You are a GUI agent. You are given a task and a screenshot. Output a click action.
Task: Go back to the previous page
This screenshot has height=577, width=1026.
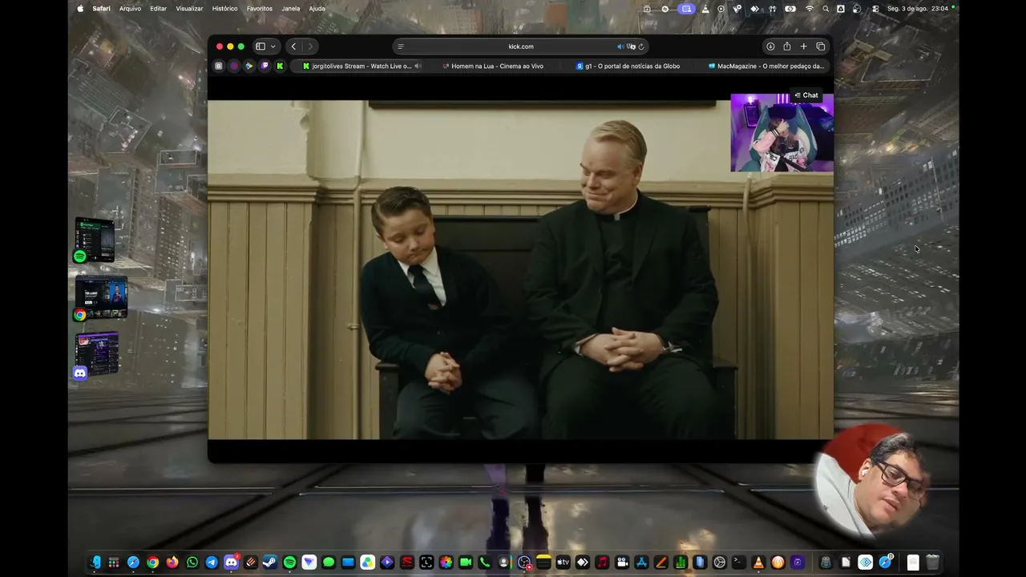[x=293, y=46]
